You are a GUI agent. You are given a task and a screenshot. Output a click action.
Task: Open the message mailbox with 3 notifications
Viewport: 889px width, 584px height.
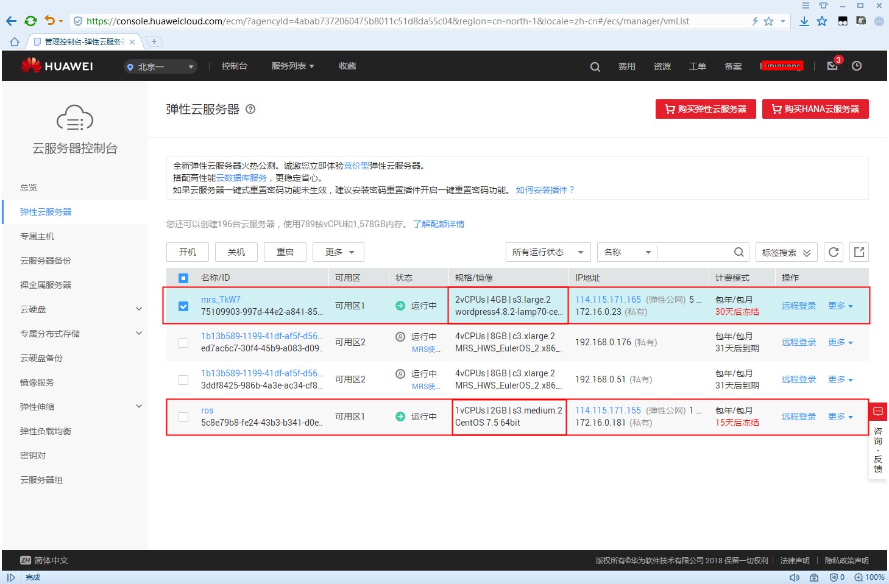click(x=833, y=65)
